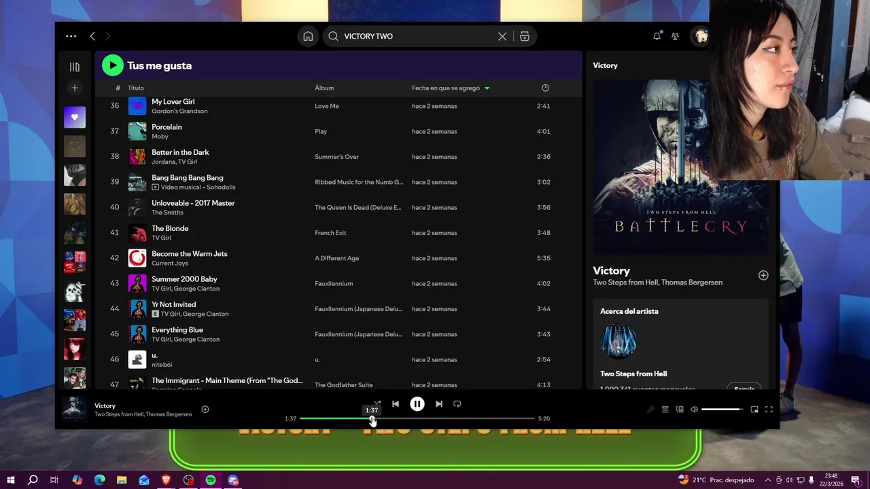
Task: Open the user profile avatar menu
Action: pyautogui.click(x=700, y=36)
